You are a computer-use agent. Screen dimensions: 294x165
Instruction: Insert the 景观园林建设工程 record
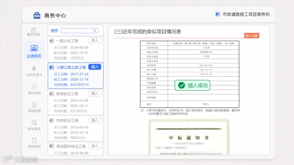click(95, 146)
